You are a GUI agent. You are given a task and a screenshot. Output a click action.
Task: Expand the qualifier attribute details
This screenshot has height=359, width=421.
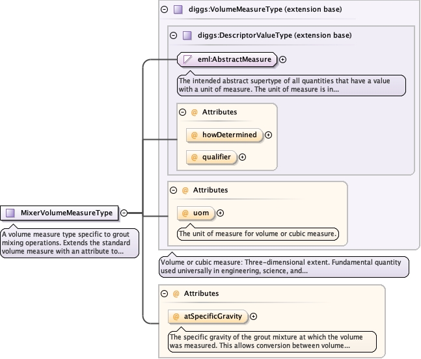243,157
